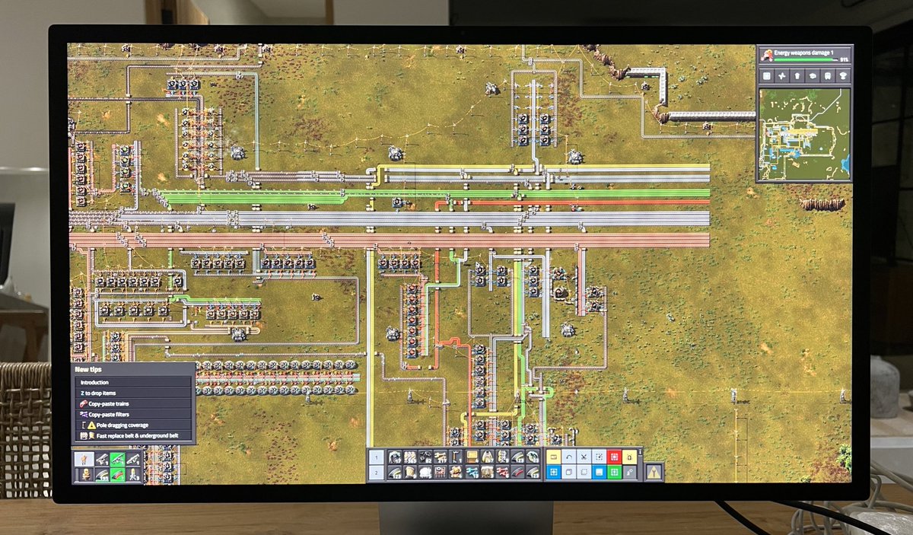The height and width of the screenshot is (535, 913).
Task: Click the grid icon button above minimap
Action: coord(766,76)
